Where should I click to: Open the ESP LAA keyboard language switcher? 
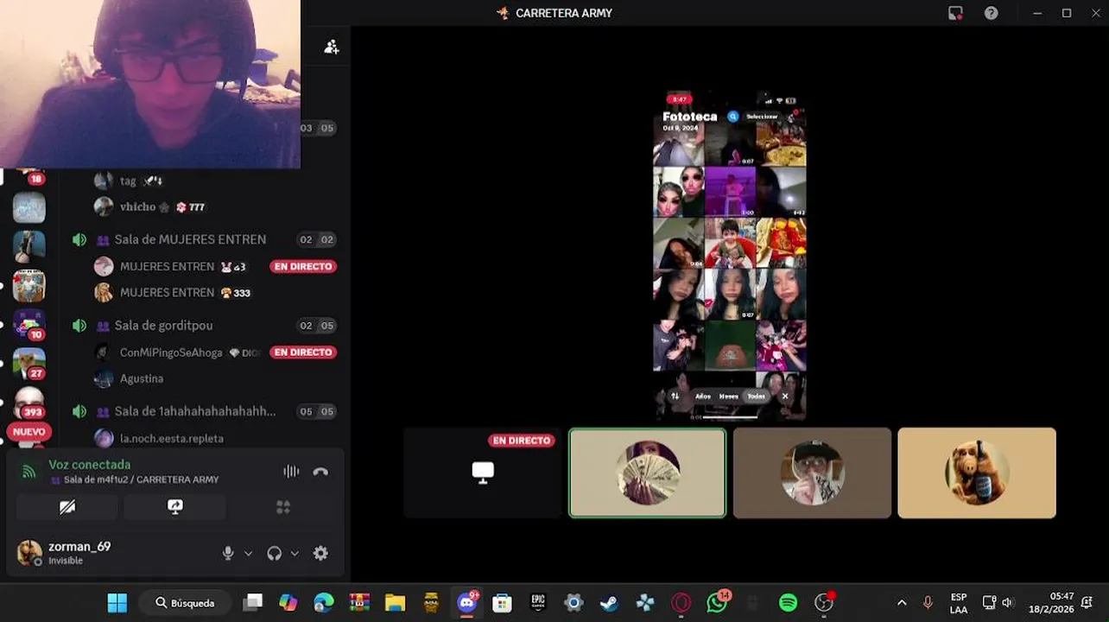point(959,603)
